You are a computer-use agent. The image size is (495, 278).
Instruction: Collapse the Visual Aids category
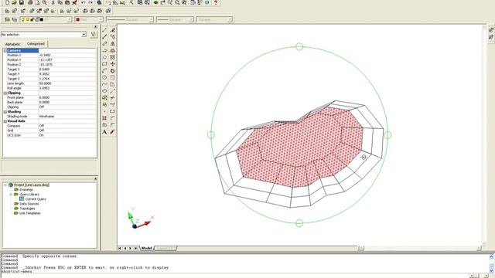(5, 121)
